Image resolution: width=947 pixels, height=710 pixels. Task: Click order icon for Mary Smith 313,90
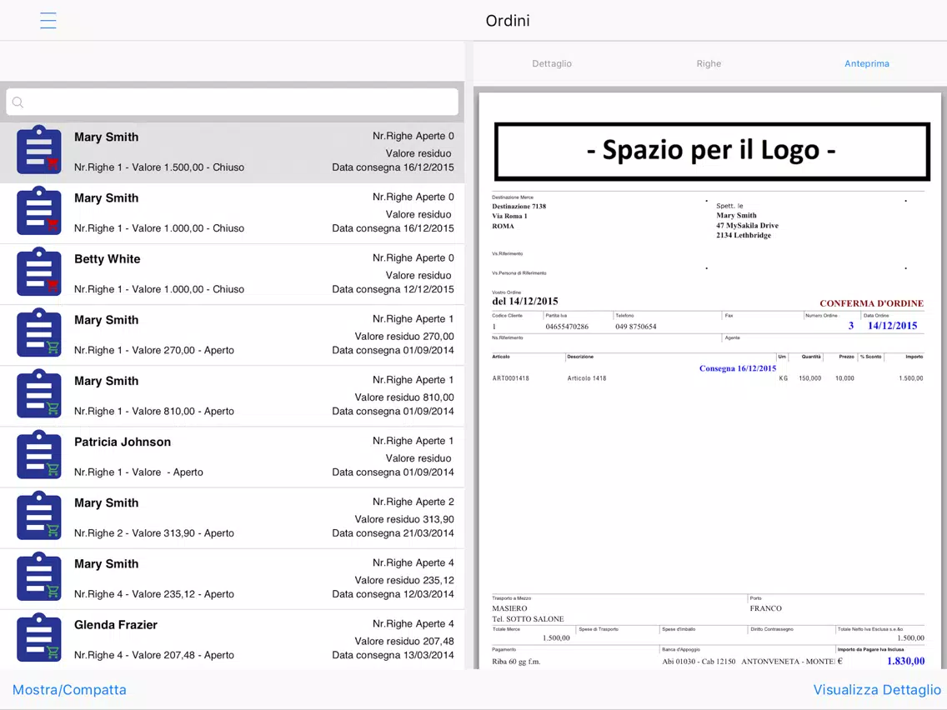pos(38,516)
